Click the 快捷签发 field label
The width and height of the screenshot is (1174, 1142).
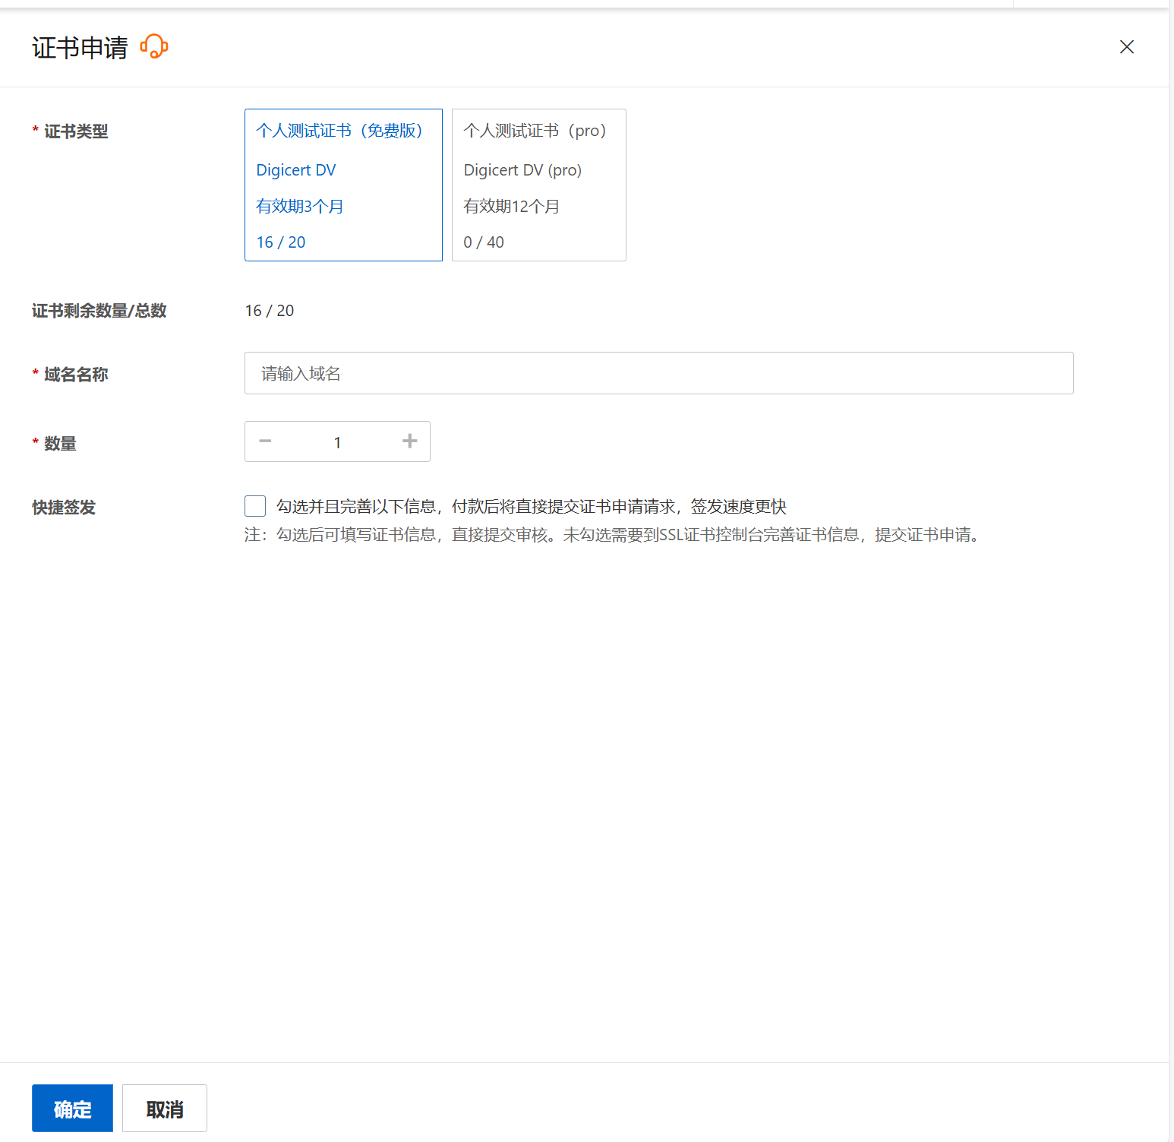pos(64,508)
